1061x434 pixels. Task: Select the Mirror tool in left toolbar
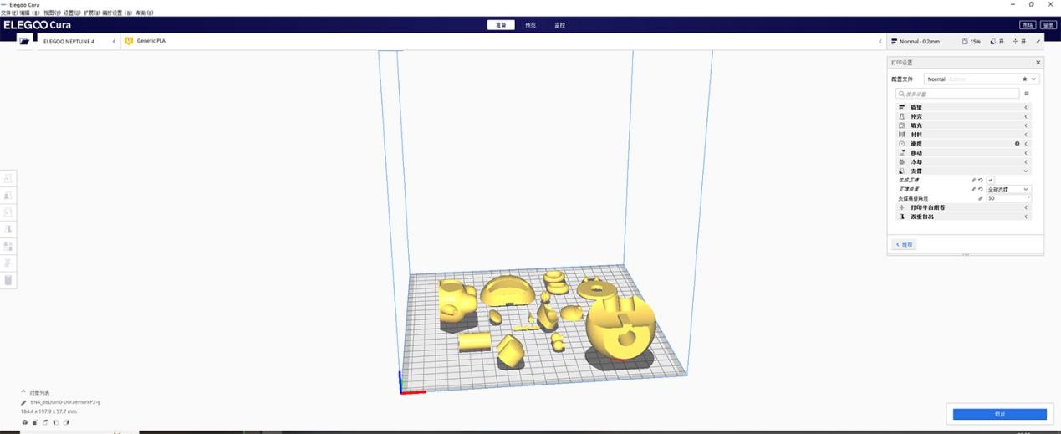[8, 229]
